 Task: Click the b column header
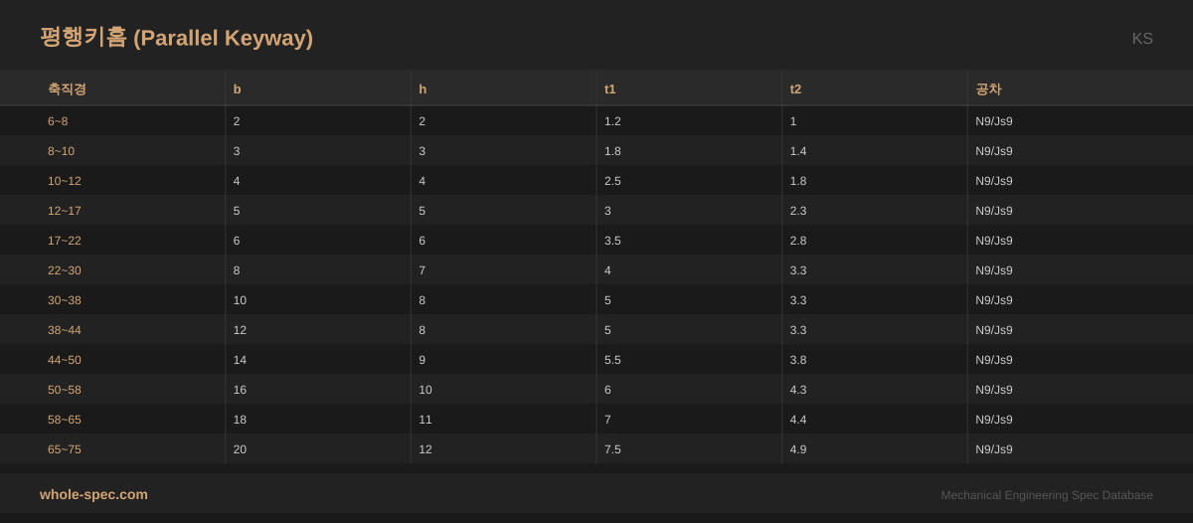coord(237,88)
